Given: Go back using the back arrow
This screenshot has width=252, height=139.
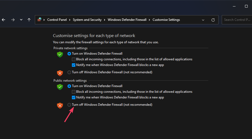Looking at the screenshot, I should click(x=4, y=20).
